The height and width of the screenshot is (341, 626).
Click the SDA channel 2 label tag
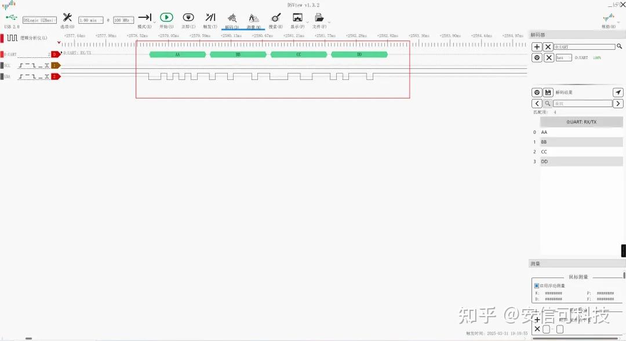pos(56,76)
